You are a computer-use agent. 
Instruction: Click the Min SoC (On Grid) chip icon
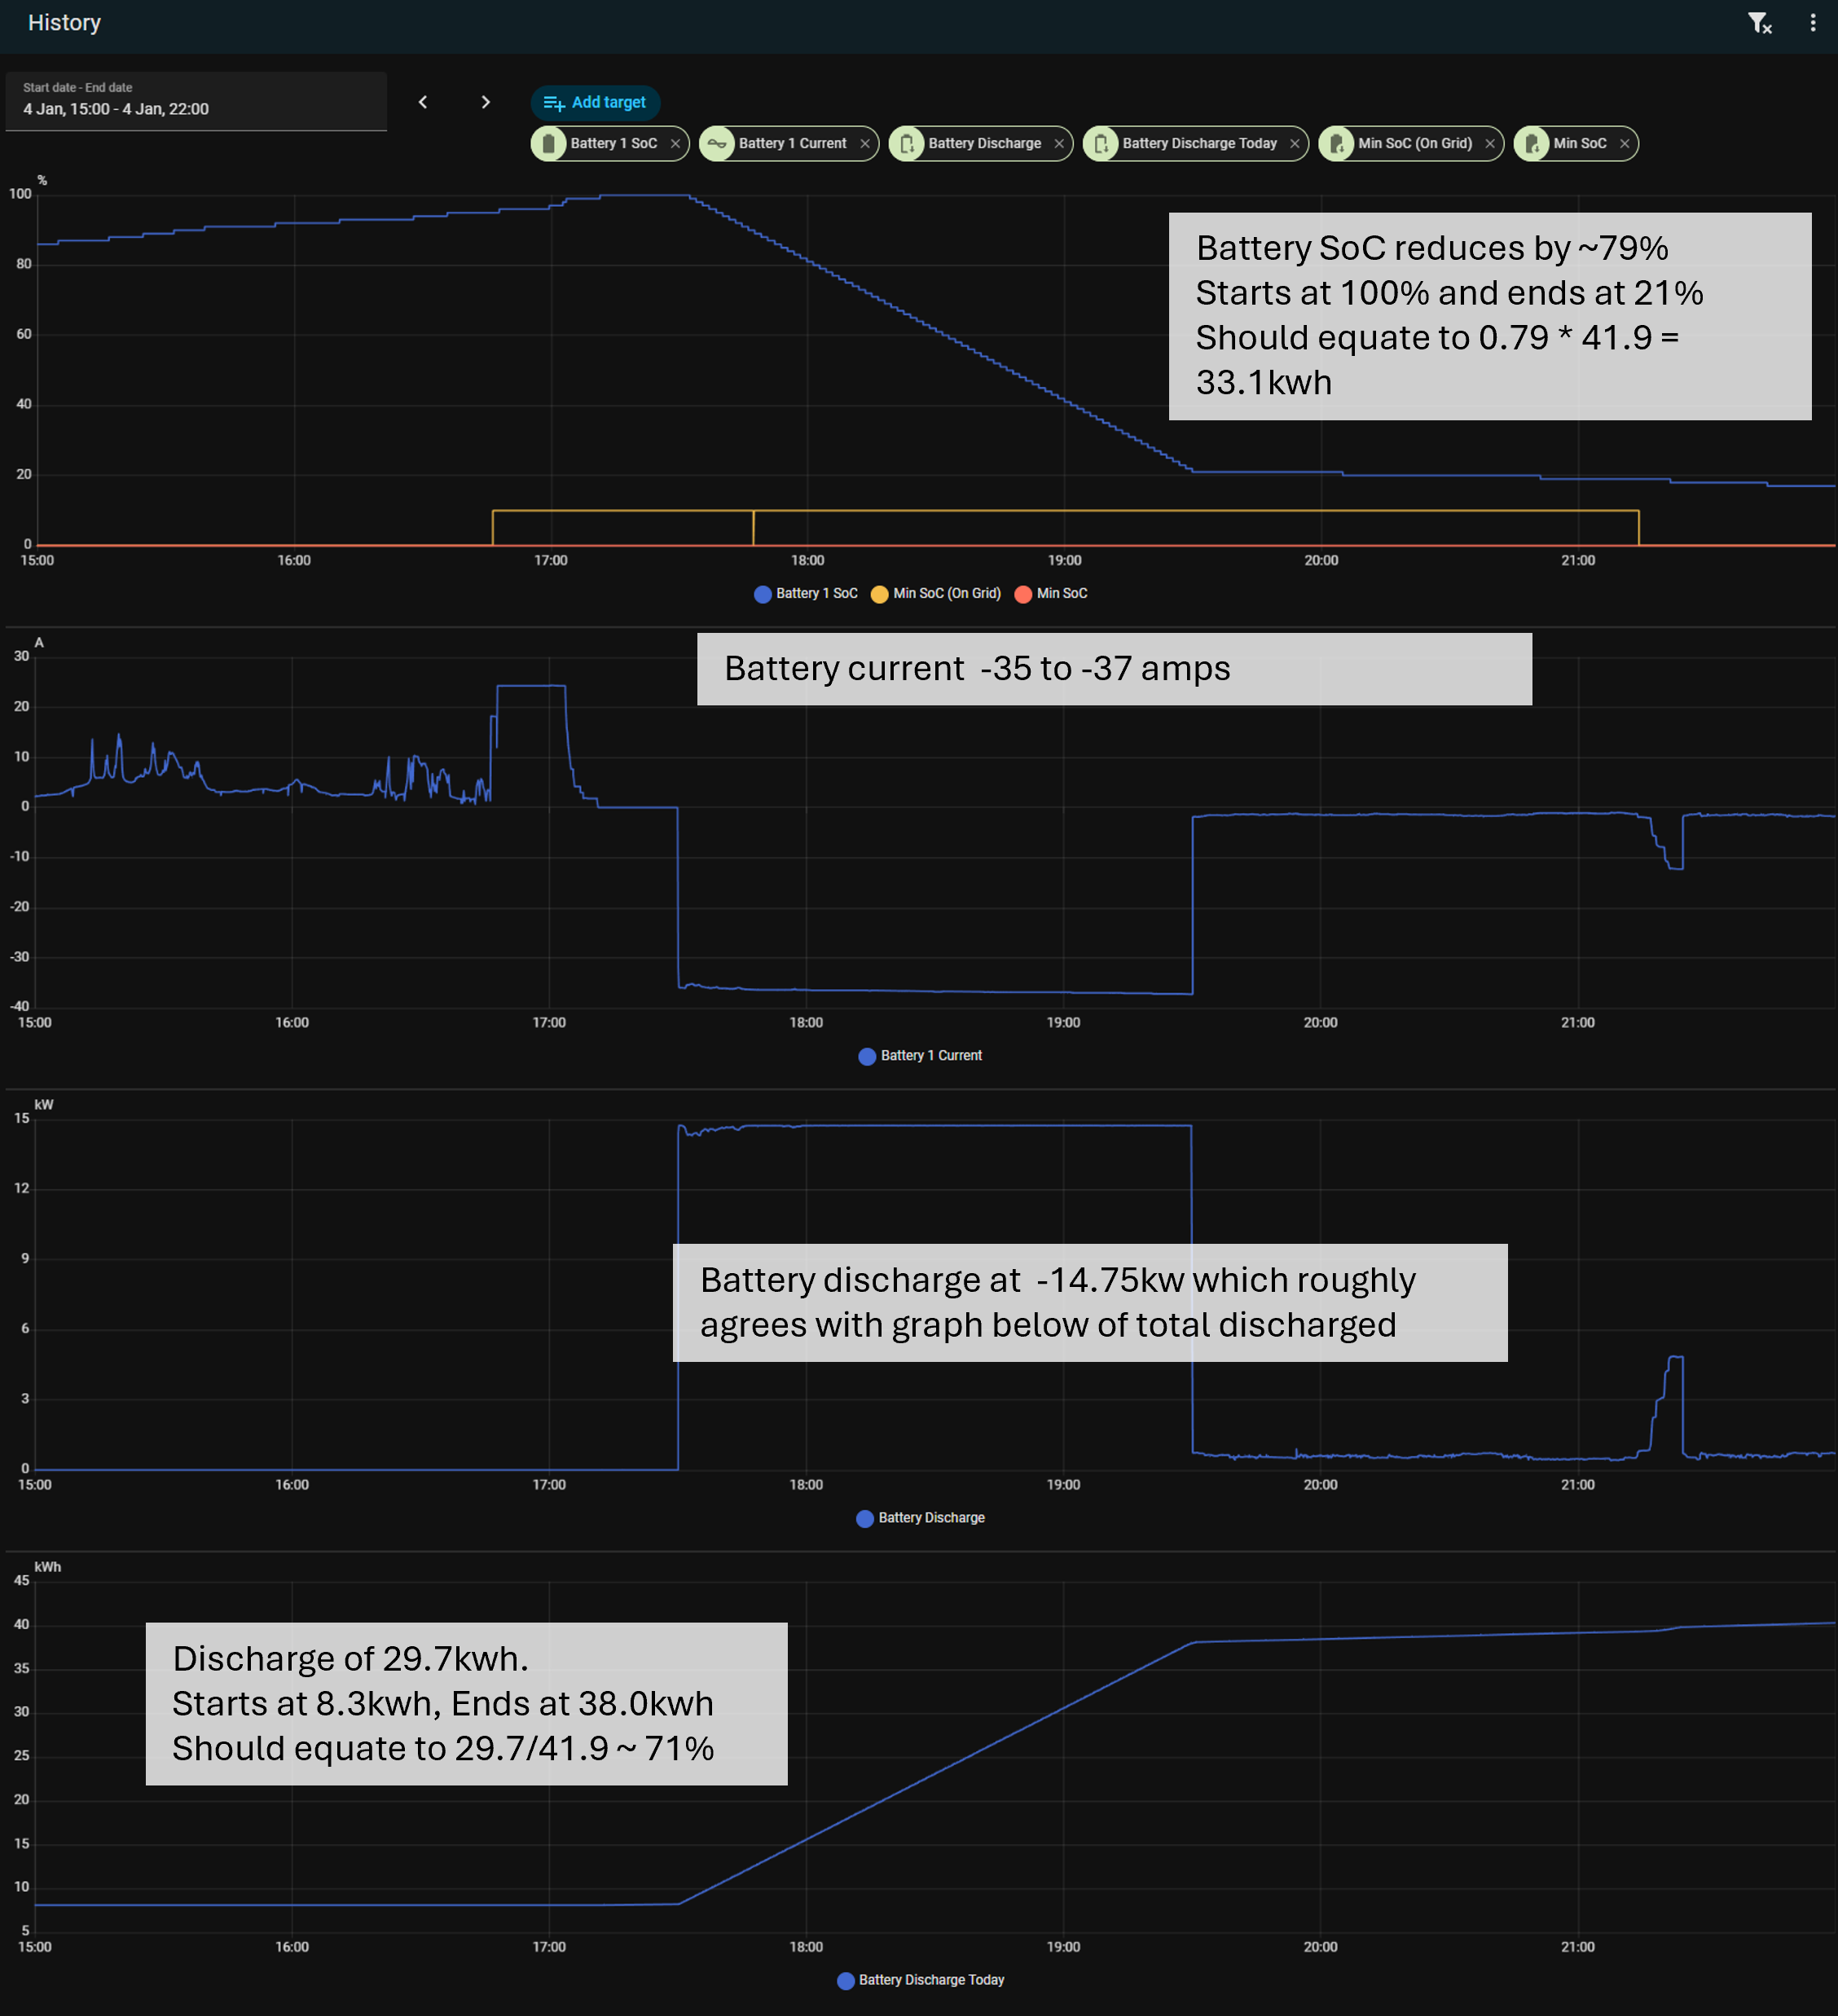point(1336,143)
